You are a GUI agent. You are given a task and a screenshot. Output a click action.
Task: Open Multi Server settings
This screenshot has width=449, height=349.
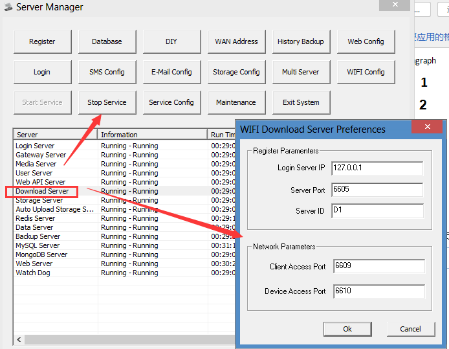point(301,72)
